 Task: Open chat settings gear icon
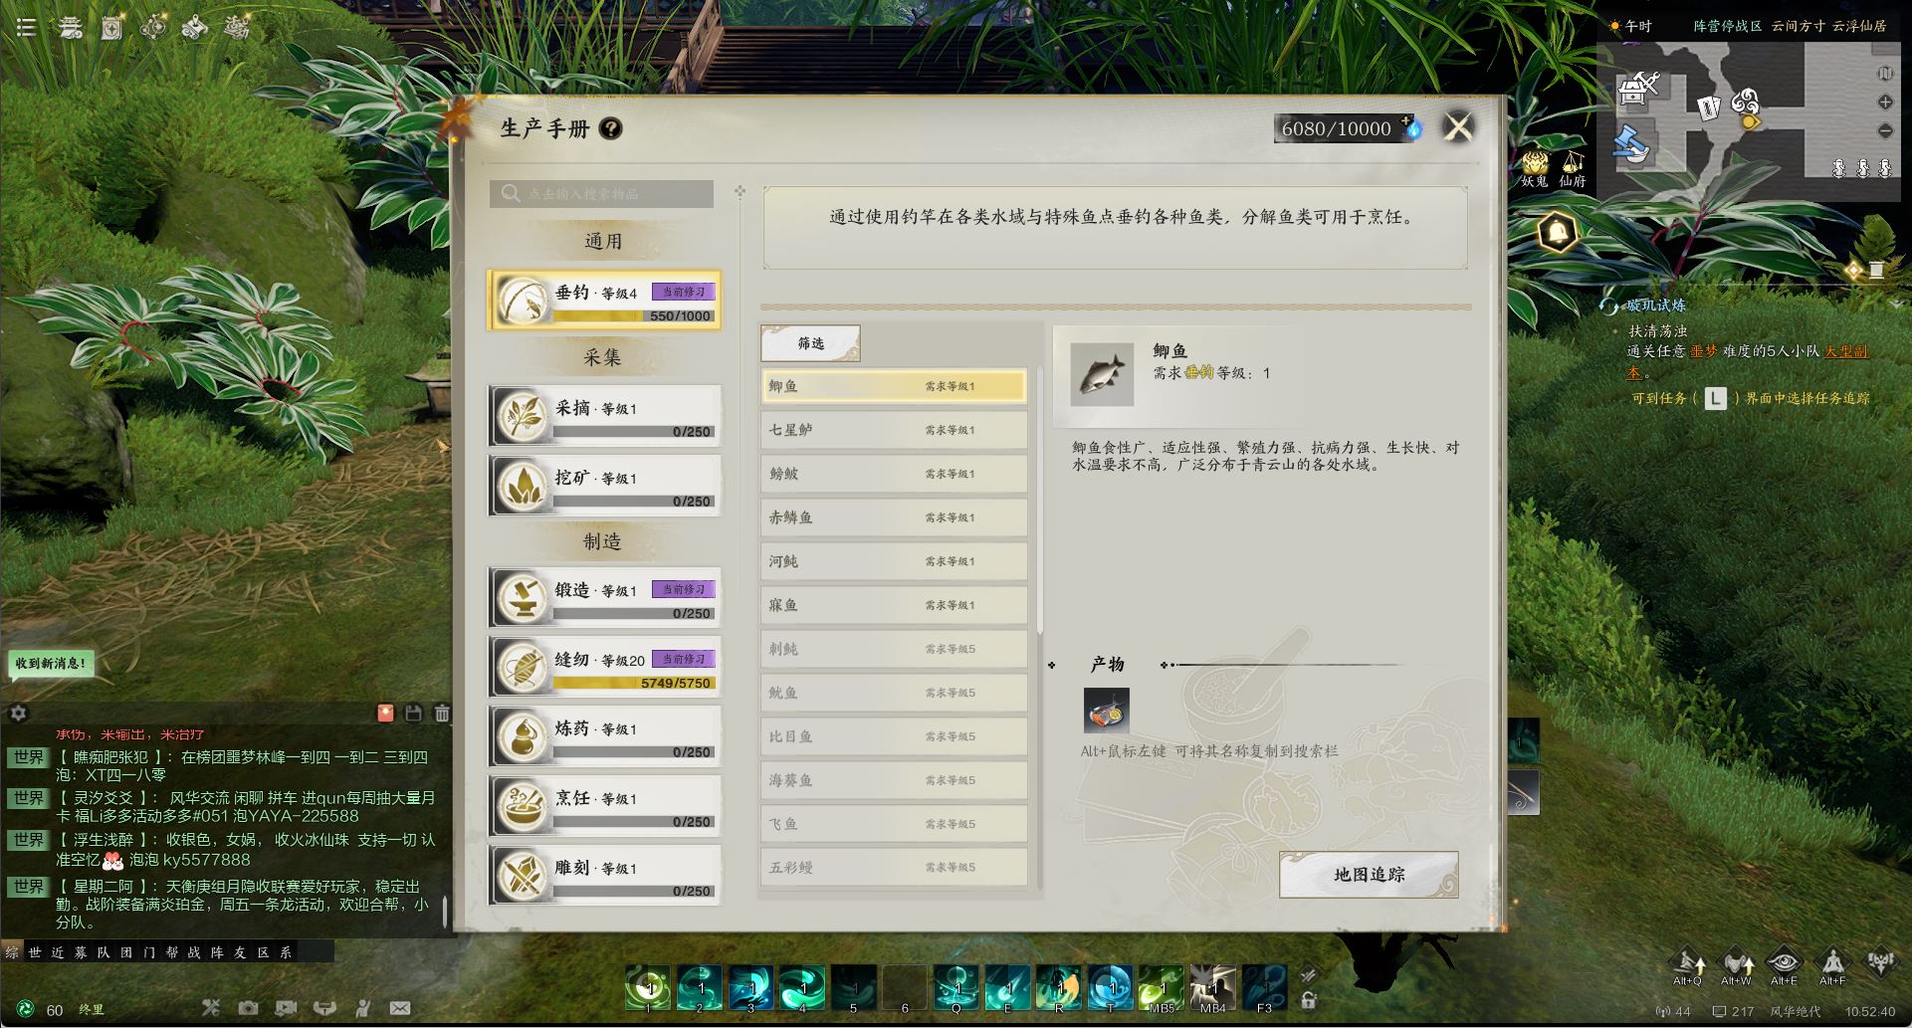[18, 713]
